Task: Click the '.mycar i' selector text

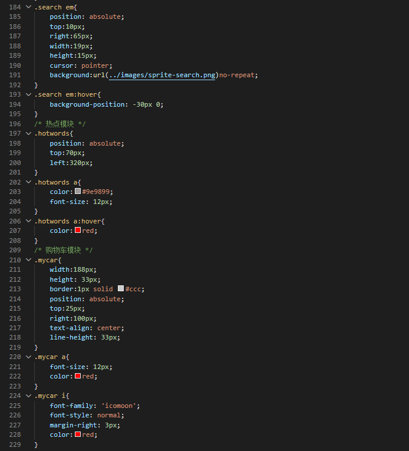Action: (x=50, y=396)
